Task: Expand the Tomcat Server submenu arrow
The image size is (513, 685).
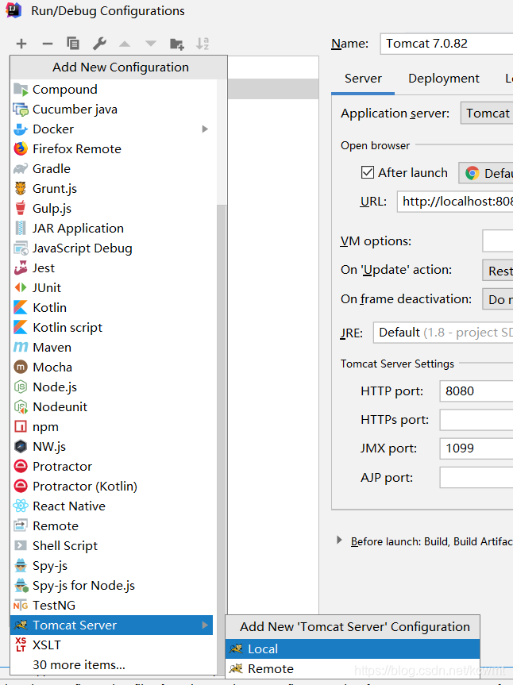Action: (x=205, y=625)
